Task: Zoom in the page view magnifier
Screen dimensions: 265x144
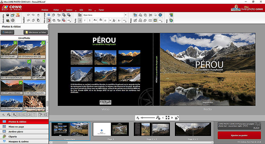Action: (158, 118)
